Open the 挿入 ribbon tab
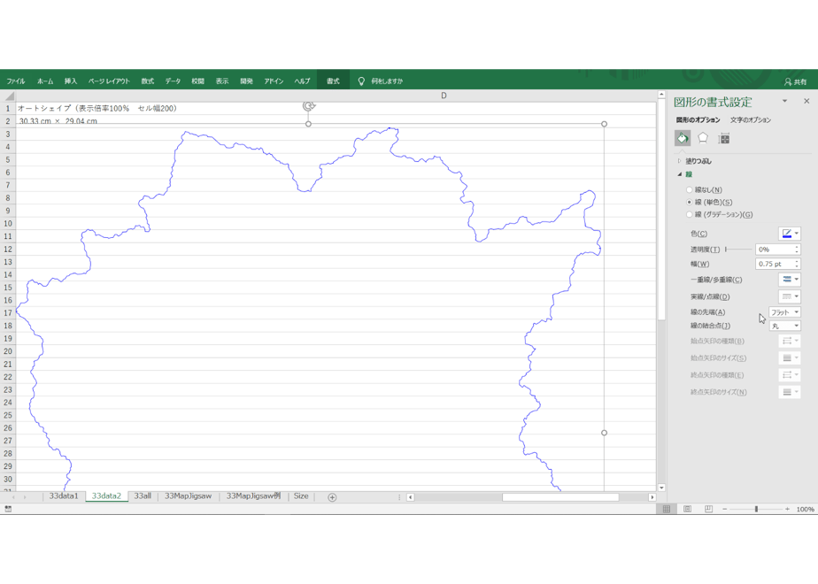This screenshot has width=818, height=584. coord(71,81)
